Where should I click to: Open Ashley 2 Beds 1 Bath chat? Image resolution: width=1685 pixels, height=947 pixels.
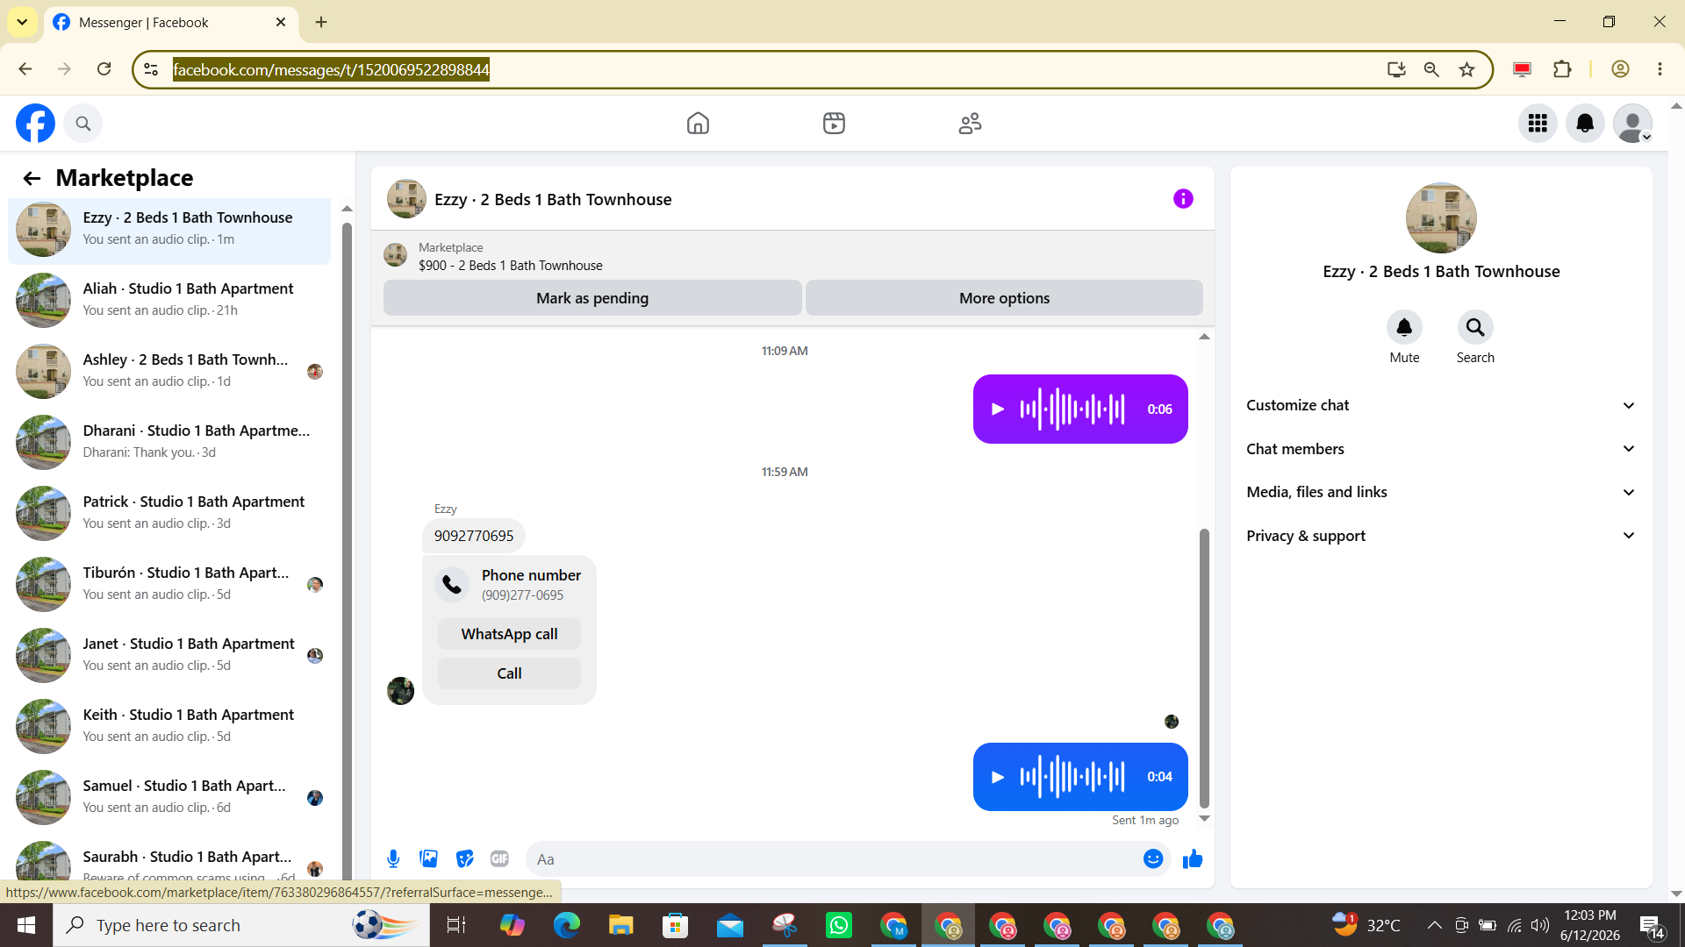click(169, 371)
